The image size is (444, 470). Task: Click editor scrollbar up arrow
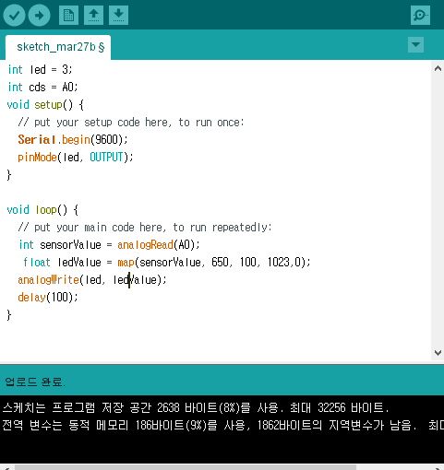(x=438, y=68)
